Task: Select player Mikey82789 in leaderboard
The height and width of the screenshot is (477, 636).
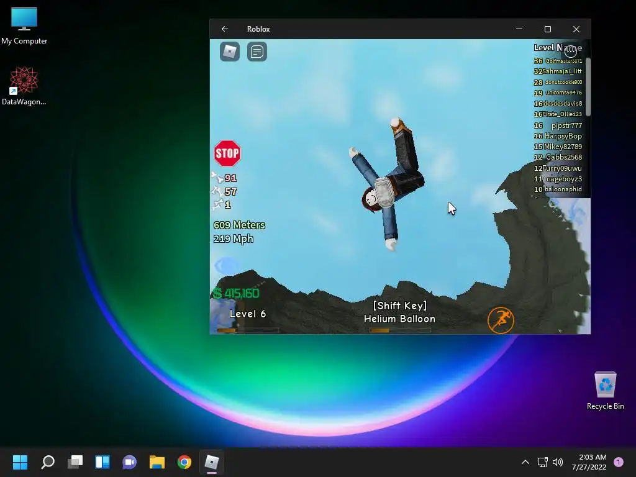Action: pyautogui.click(x=563, y=147)
